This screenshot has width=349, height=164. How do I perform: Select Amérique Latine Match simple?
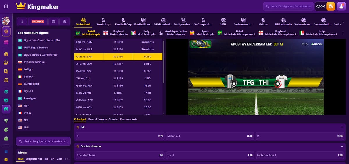(x=173, y=33)
